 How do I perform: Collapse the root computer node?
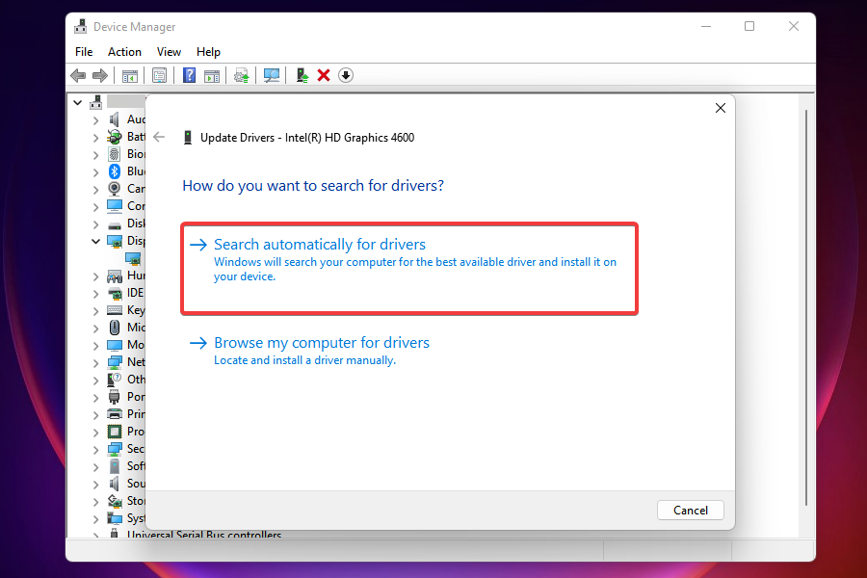tap(77, 102)
